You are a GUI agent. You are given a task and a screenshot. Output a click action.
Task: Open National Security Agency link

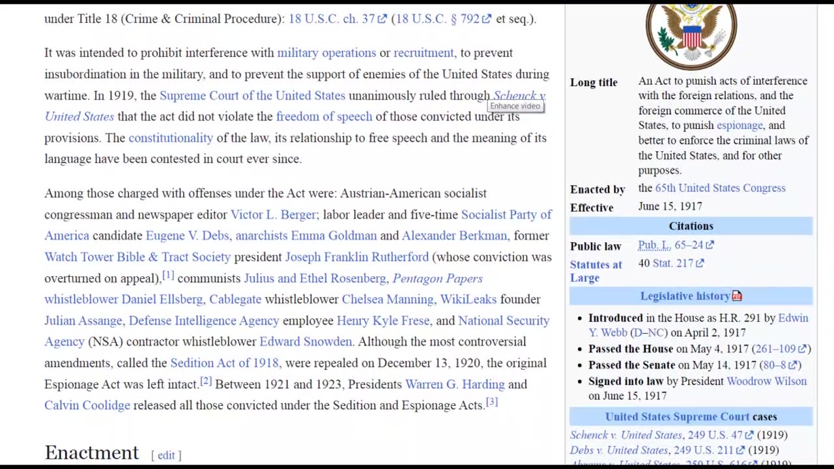click(x=504, y=321)
